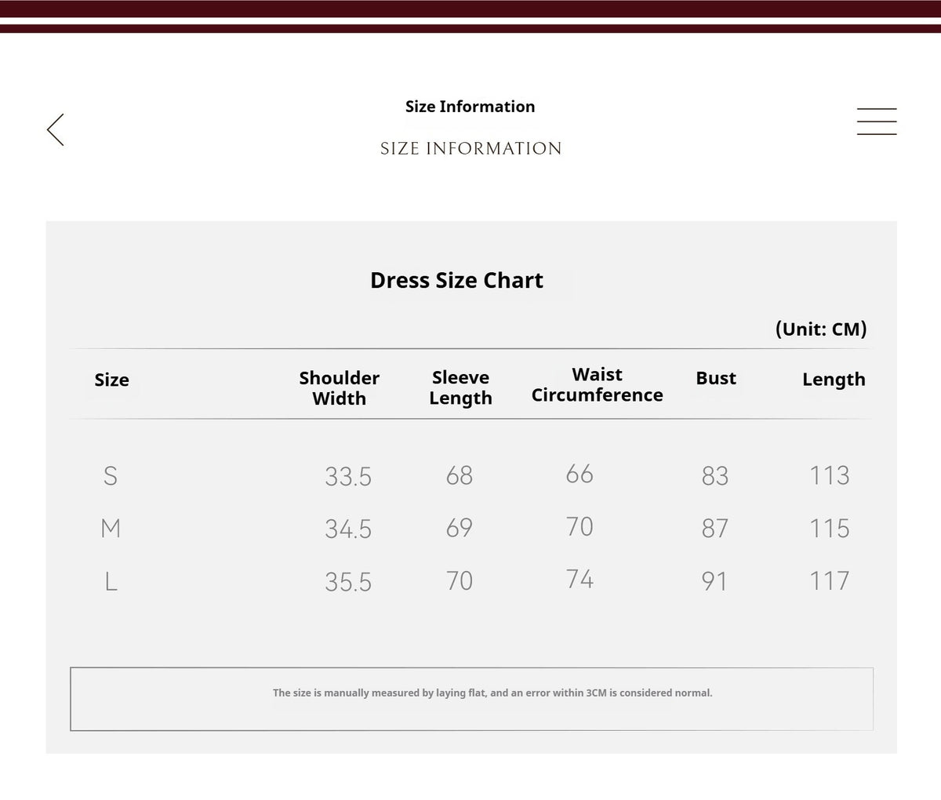Click waist circumference value 66
Screen dimensions: 941x800
tap(579, 474)
